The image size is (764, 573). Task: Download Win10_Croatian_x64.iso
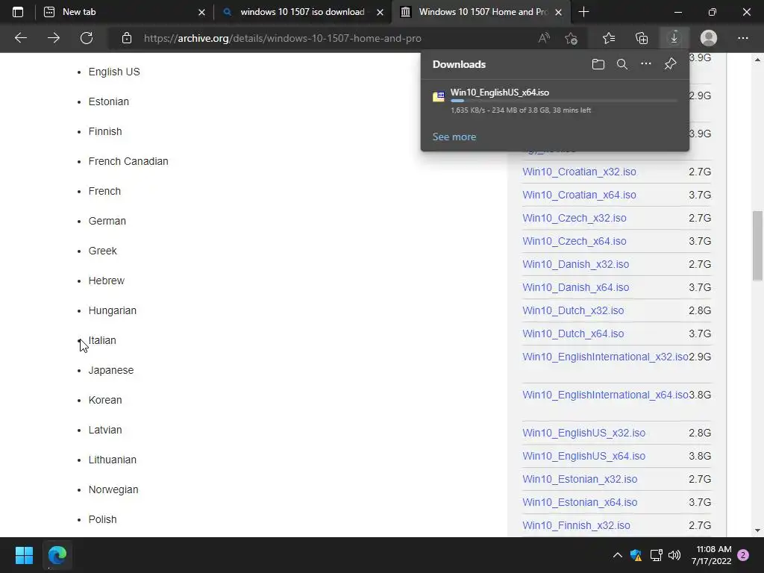[579, 195]
